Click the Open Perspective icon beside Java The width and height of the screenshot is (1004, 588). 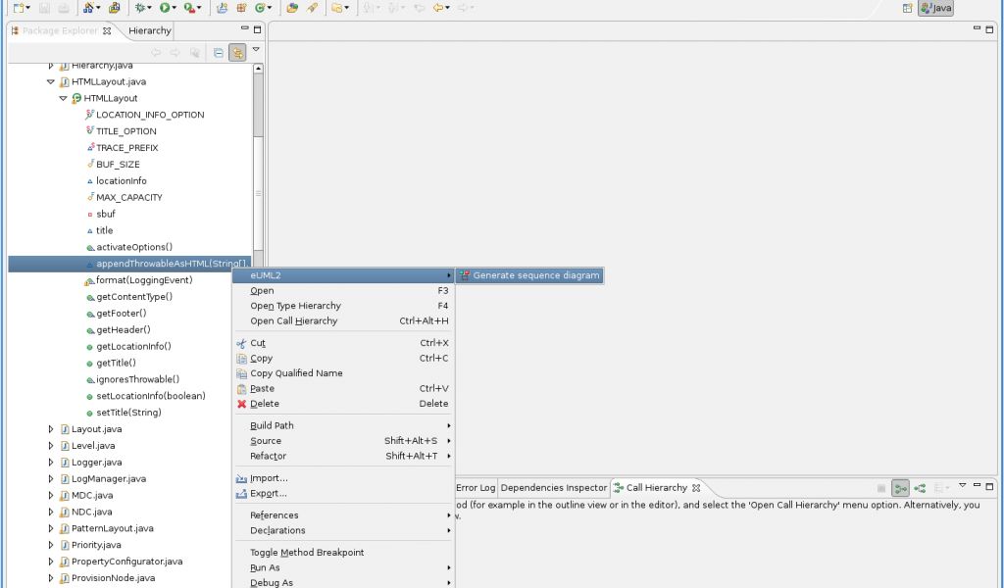coord(907,8)
